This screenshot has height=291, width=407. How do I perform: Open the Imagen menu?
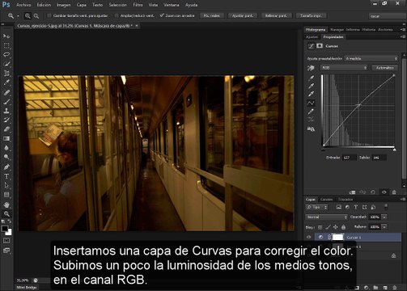click(64, 5)
